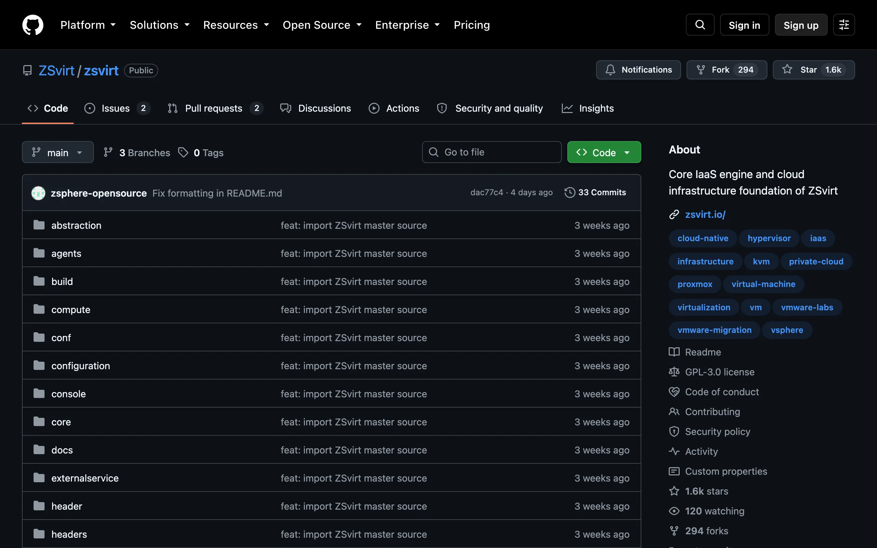Open commit hash dac77c4

[x=486, y=192]
